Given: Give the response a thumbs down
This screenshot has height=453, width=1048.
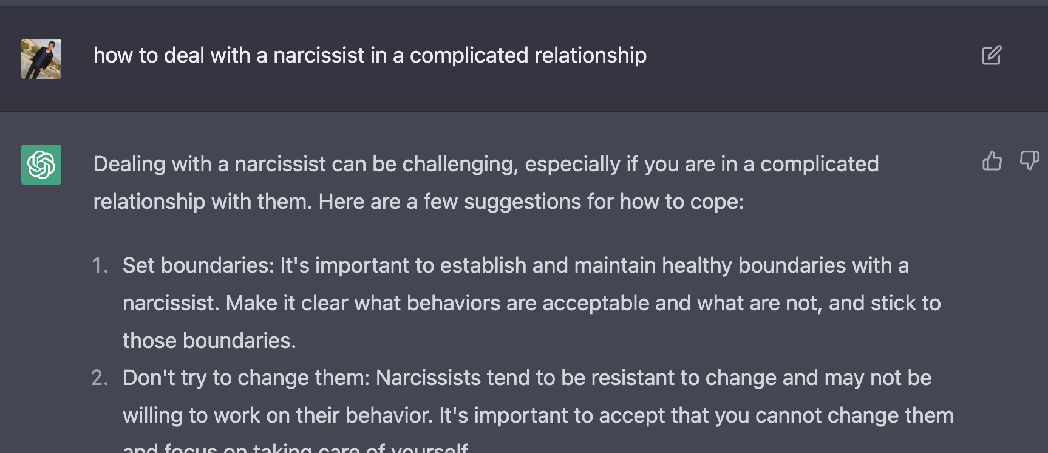Looking at the screenshot, I should pyautogui.click(x=1029, y=161).
